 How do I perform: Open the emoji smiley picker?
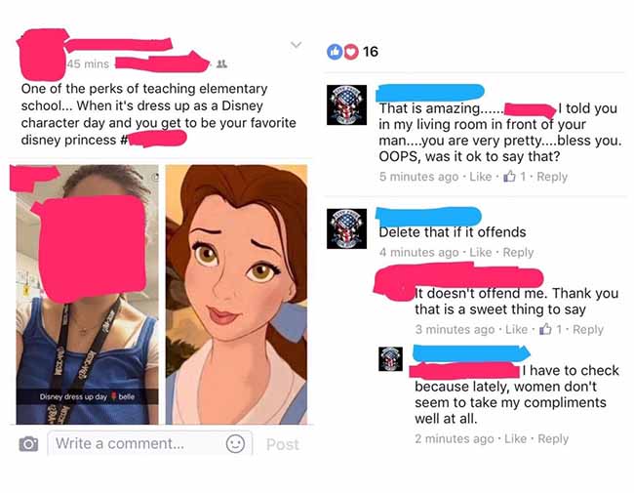(235, 443)
